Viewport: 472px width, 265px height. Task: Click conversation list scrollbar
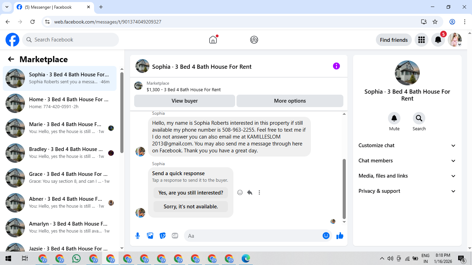click(122, 112)
